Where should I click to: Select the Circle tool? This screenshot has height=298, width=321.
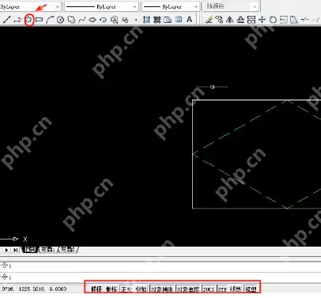pyautogui.click(x=60, y=20)
